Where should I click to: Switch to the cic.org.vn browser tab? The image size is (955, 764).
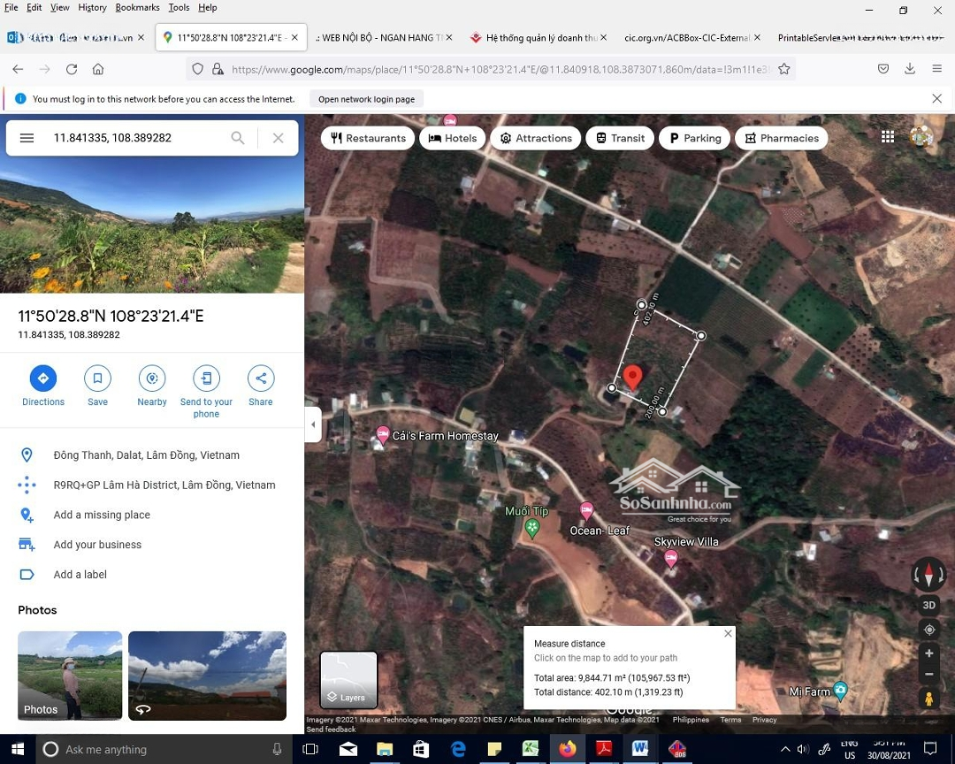click(686, 38)
